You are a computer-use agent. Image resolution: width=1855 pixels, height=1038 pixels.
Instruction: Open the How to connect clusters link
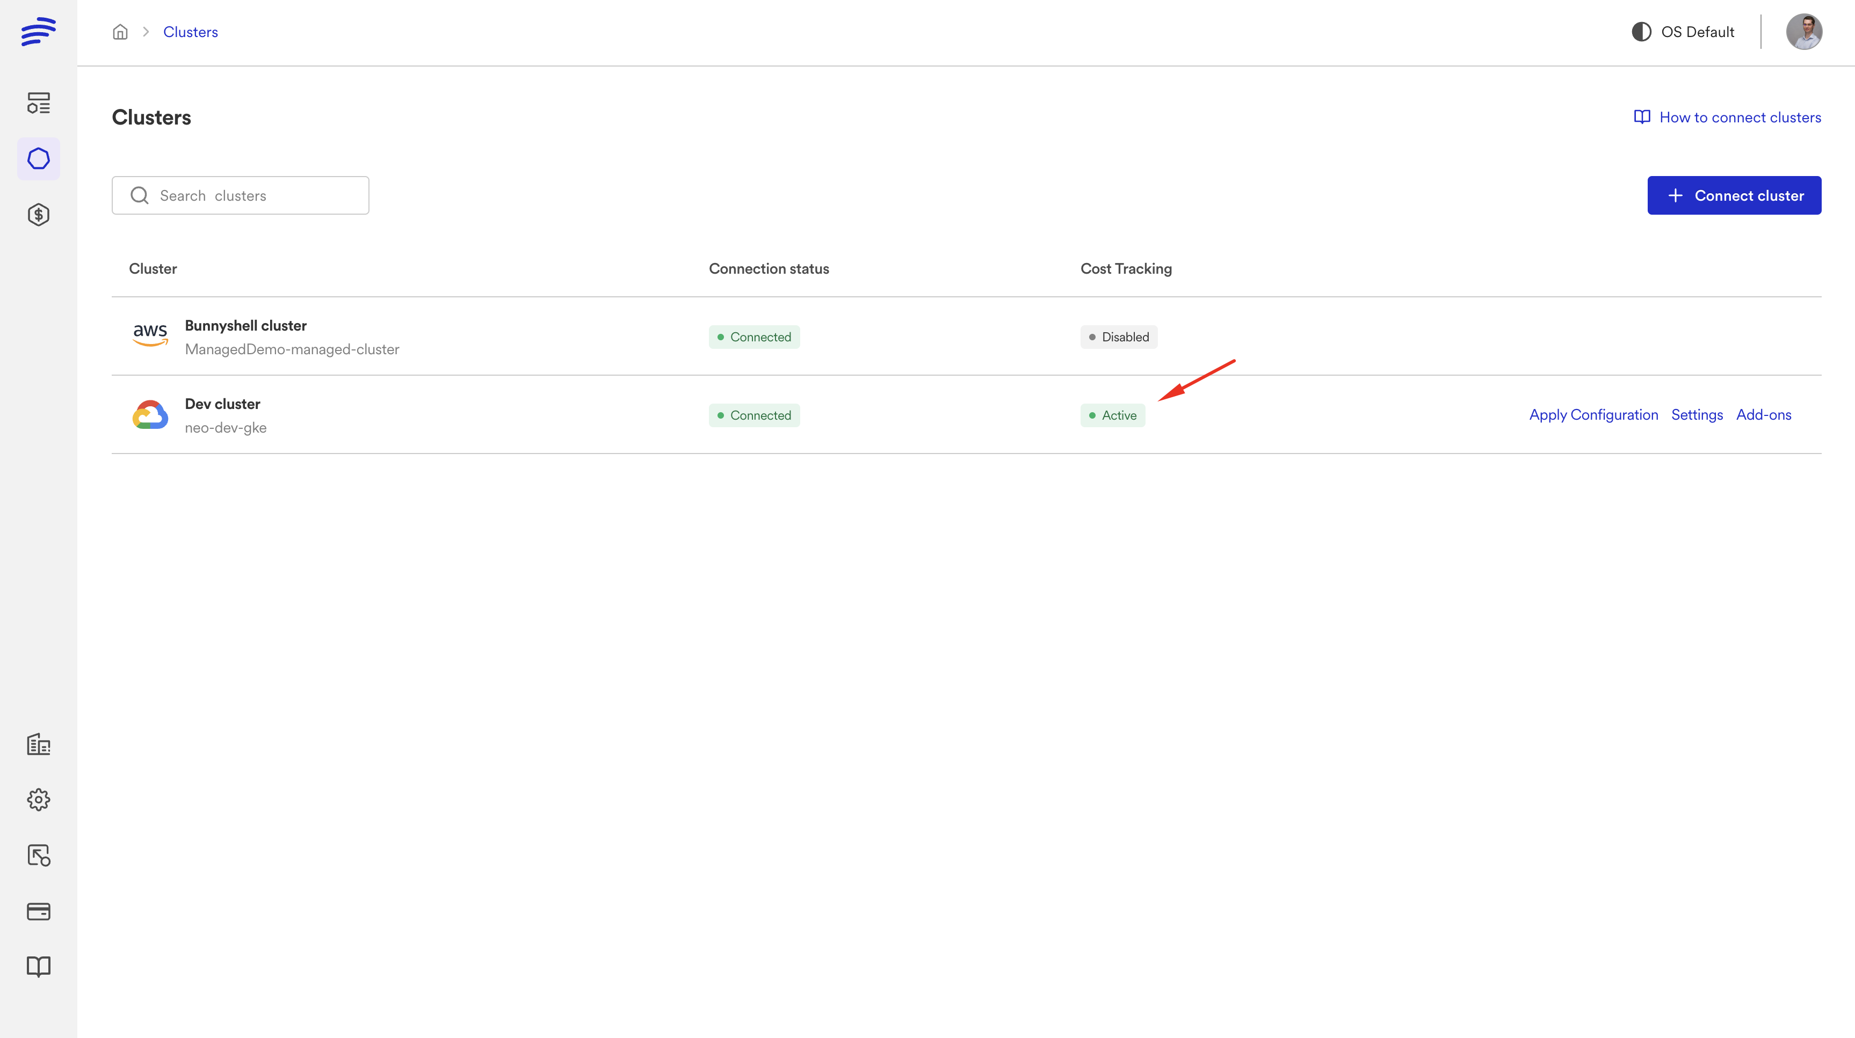coord(1728,118)
